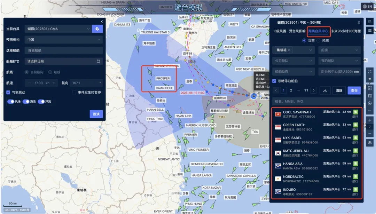376x214 pixels.
Task: Enable the 事件发生时暂停 checkbox
Action: 74,92
